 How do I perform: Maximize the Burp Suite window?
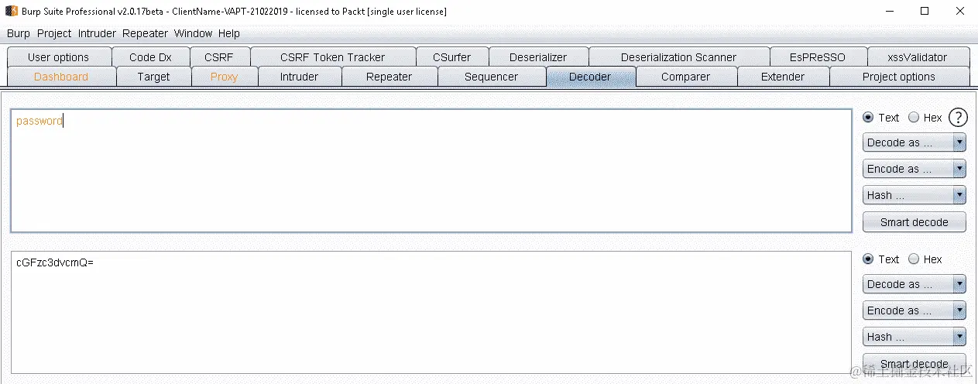coord(925,12)
